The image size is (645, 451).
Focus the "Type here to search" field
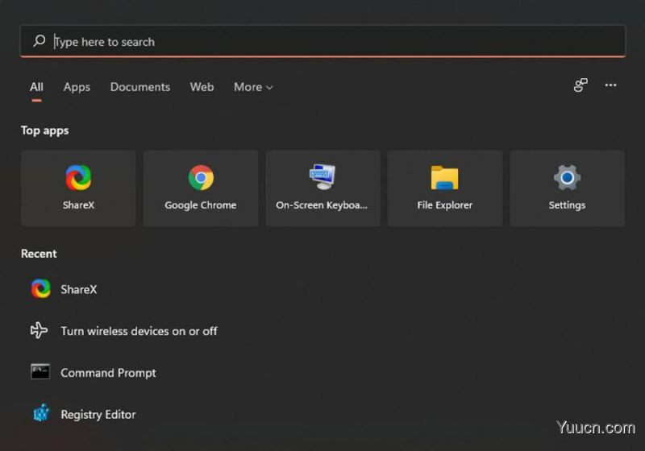pos(323,41)
